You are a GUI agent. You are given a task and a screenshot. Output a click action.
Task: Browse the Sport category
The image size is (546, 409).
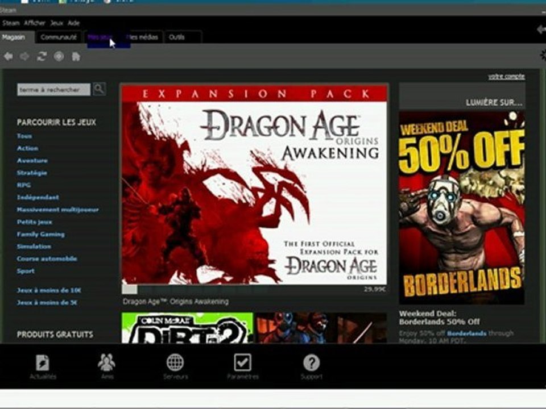point(26,270)
